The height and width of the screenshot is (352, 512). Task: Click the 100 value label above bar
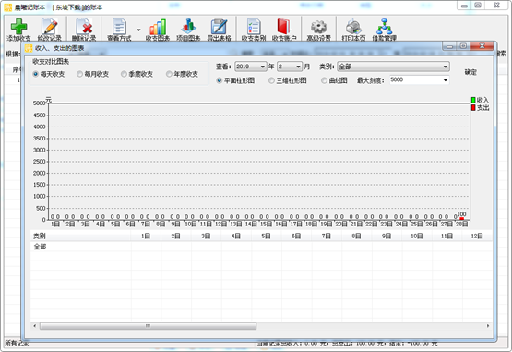(x=461, y=214)
